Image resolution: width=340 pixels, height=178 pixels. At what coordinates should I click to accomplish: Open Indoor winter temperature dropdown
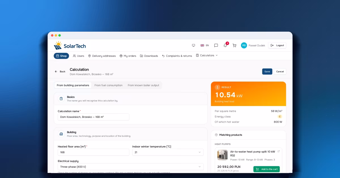[168, 152]
